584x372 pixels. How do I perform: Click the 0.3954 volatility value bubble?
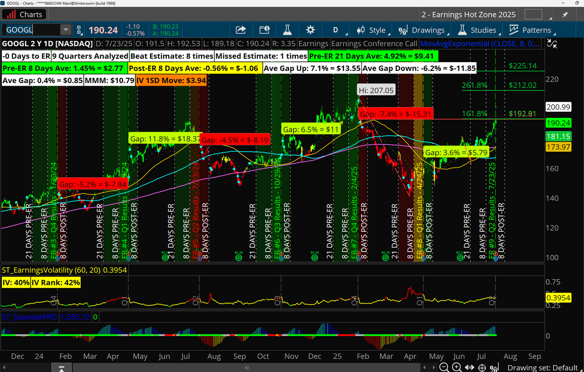(x=558, y=298)
